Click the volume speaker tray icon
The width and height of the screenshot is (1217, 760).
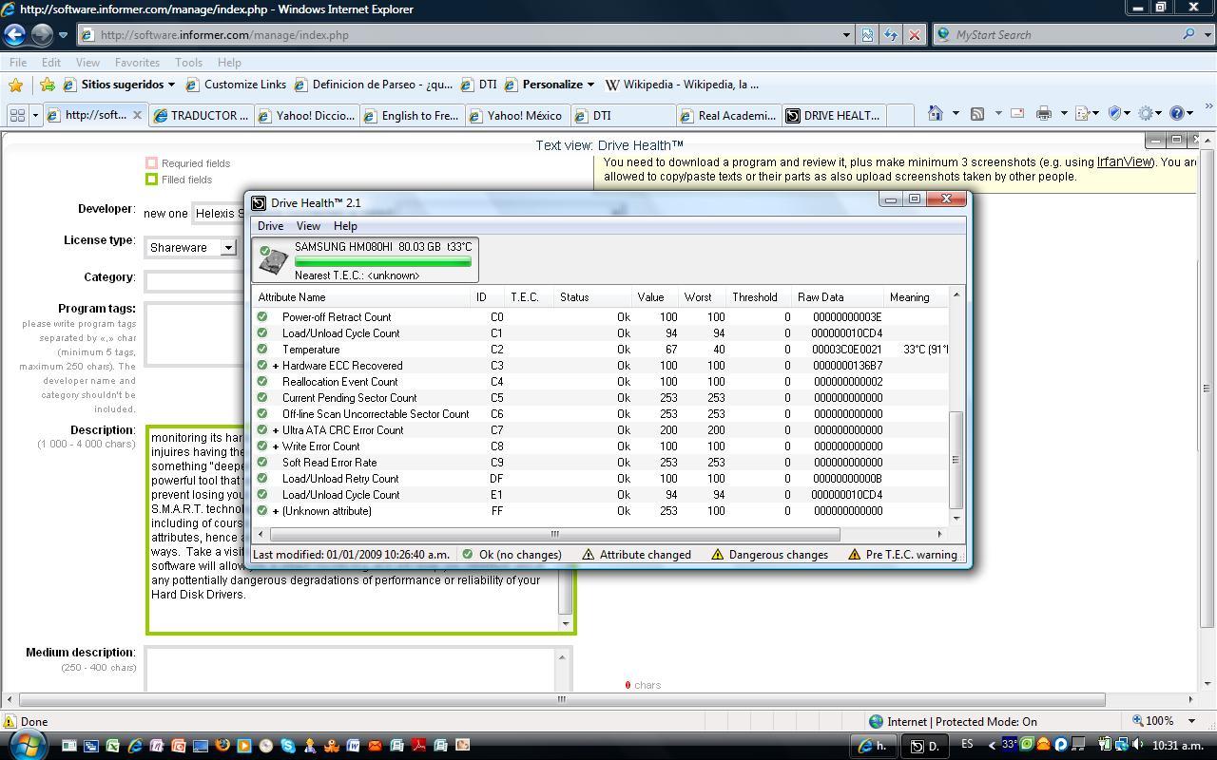point(1138,745)
